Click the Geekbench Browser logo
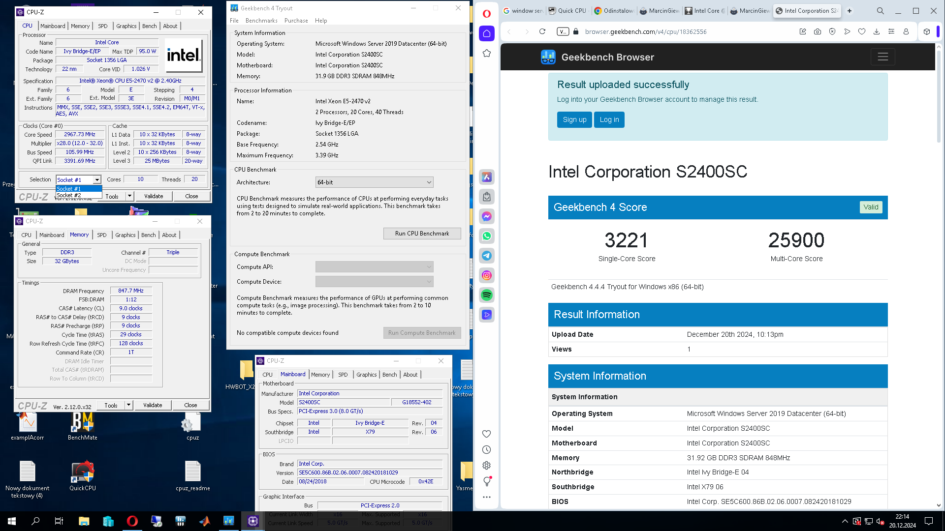Viewport: 945px width, 531px height. coord(598,57)
